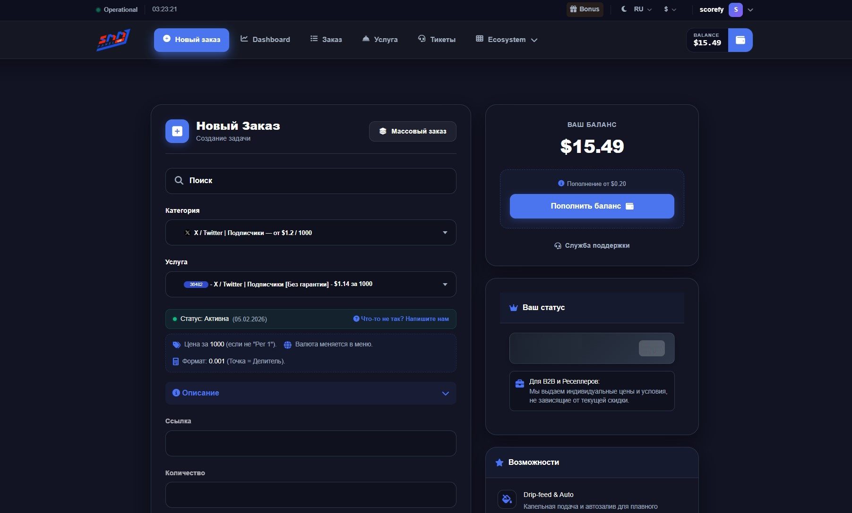
Task: Click the star icon beside Возможности
Action: 499,463
